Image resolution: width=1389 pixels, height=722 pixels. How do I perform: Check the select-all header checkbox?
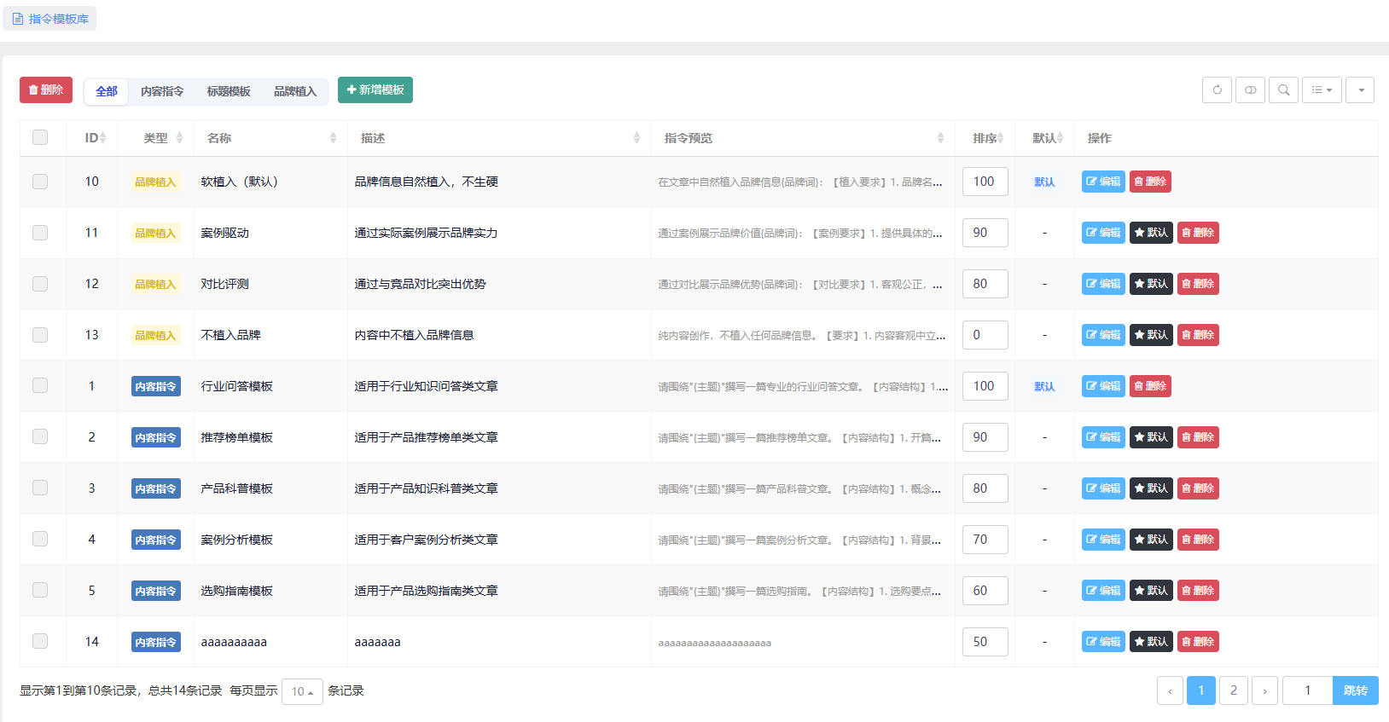coord(40,137)
